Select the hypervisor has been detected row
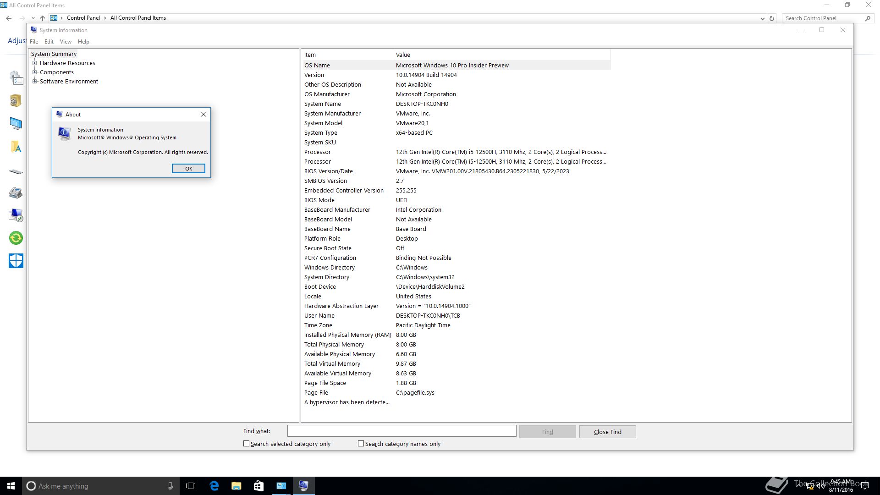Screen dimensions: 880x495 [456, 402]
